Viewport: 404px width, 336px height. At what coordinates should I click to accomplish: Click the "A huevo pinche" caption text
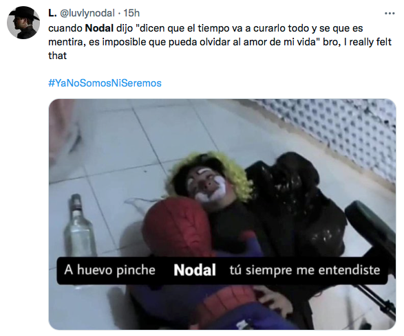(x=109, y=270)
